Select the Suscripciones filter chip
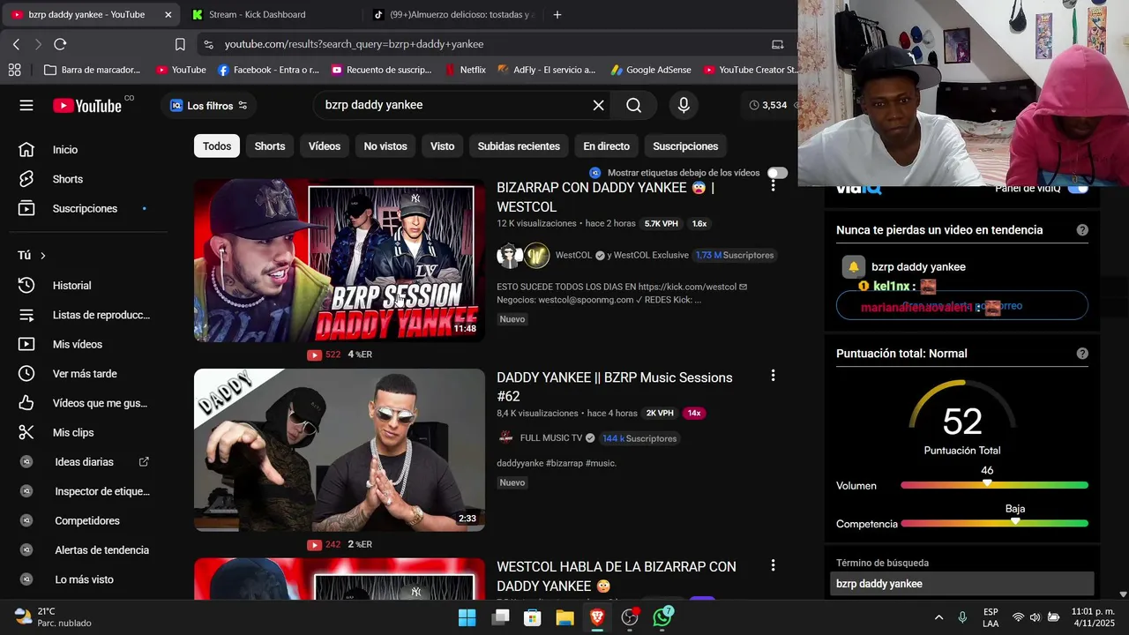 pyautogui.click(x=685, y=146)
